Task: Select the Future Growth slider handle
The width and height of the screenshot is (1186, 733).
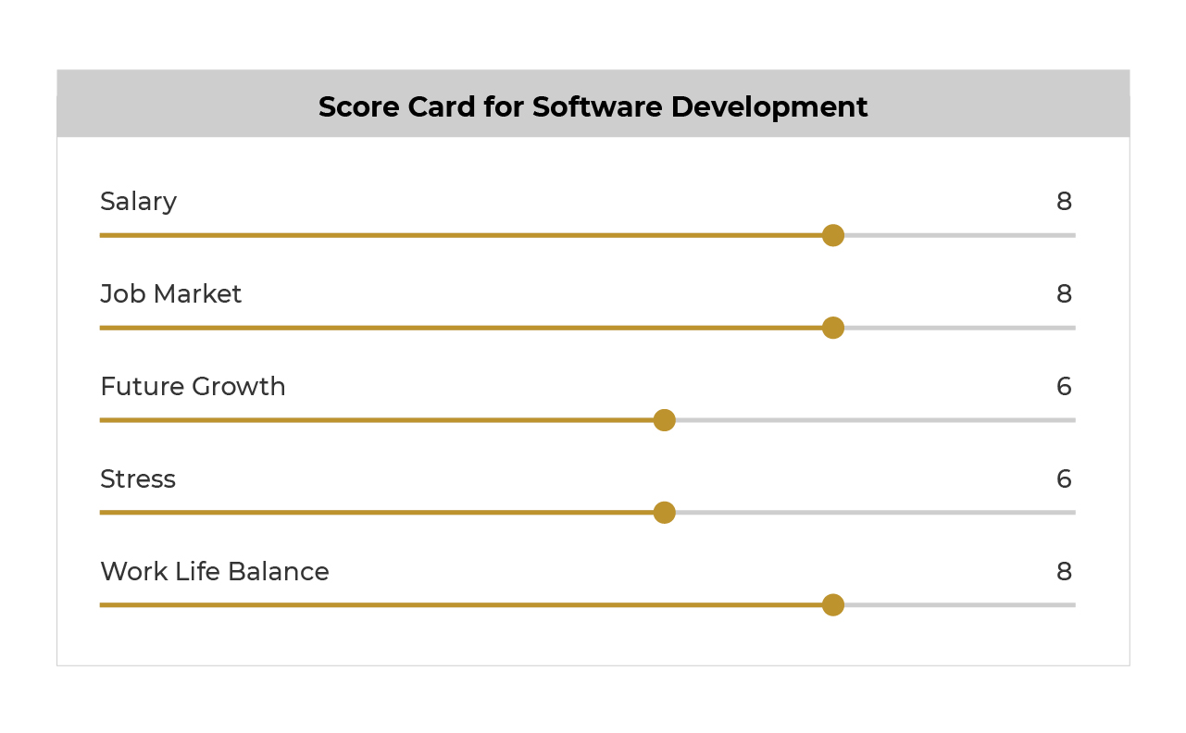Action: 665,420
